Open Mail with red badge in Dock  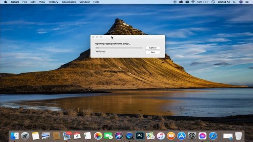(67, 136)
